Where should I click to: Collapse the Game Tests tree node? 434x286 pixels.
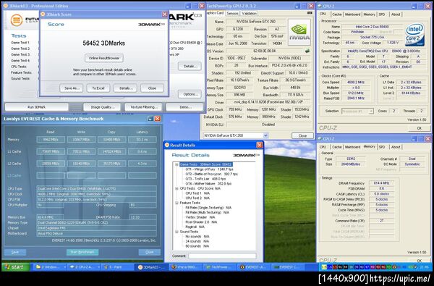point(176,164)
